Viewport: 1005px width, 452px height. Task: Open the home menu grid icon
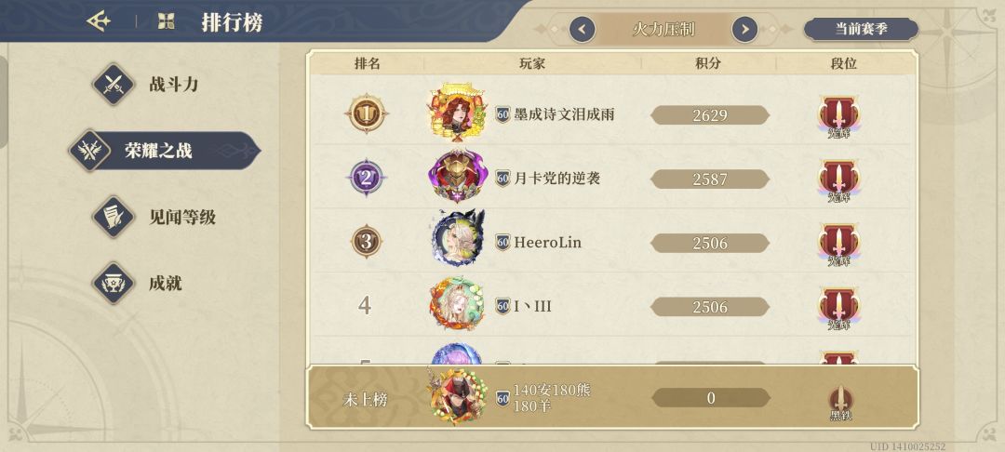[x=166, y=21]
